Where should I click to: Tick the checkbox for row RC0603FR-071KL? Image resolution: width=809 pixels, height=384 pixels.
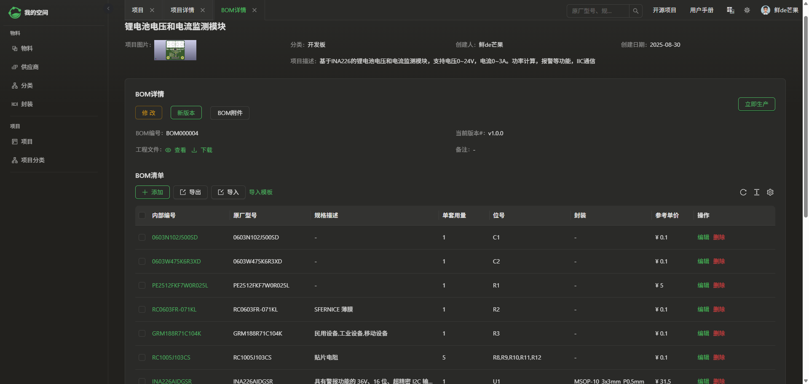point(142,309)
